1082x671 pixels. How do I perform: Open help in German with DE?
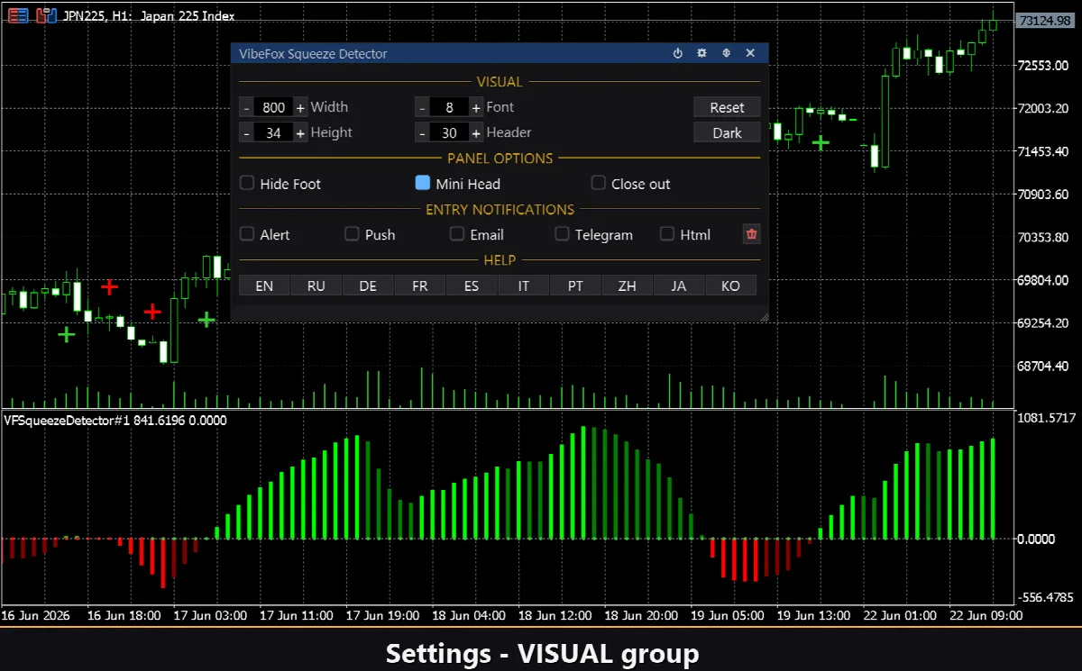368,286
